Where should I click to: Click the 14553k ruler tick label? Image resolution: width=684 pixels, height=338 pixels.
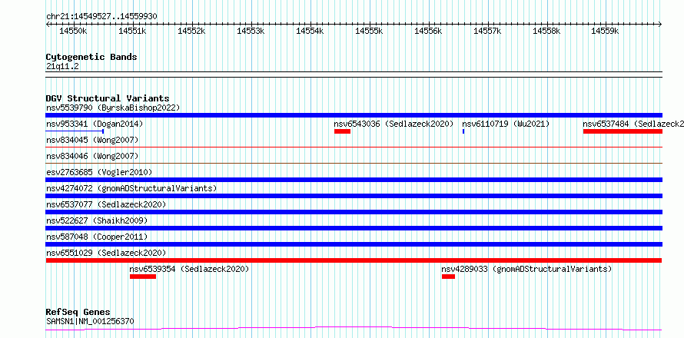pyautogui.click(x=251, y=31)
